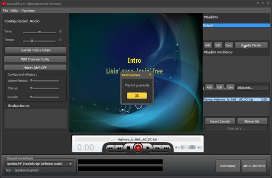This screenshot has width=272, height=178.
Task: Open the Editar menu
Action: pyautogui.click(x=14, y=10)
